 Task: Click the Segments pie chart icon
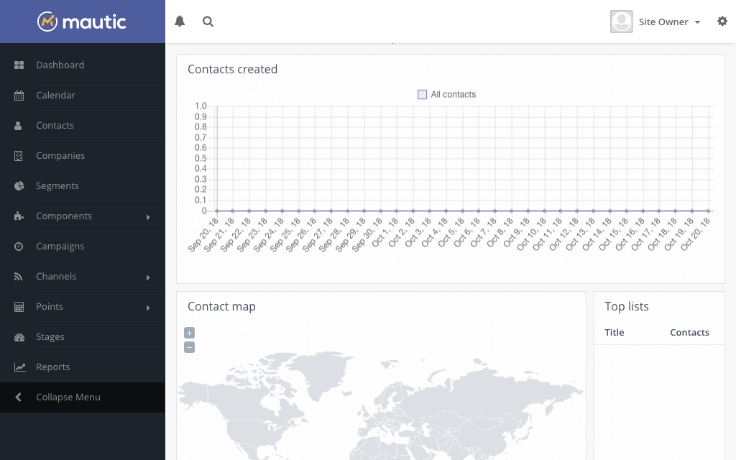click(x=19, y=185)
